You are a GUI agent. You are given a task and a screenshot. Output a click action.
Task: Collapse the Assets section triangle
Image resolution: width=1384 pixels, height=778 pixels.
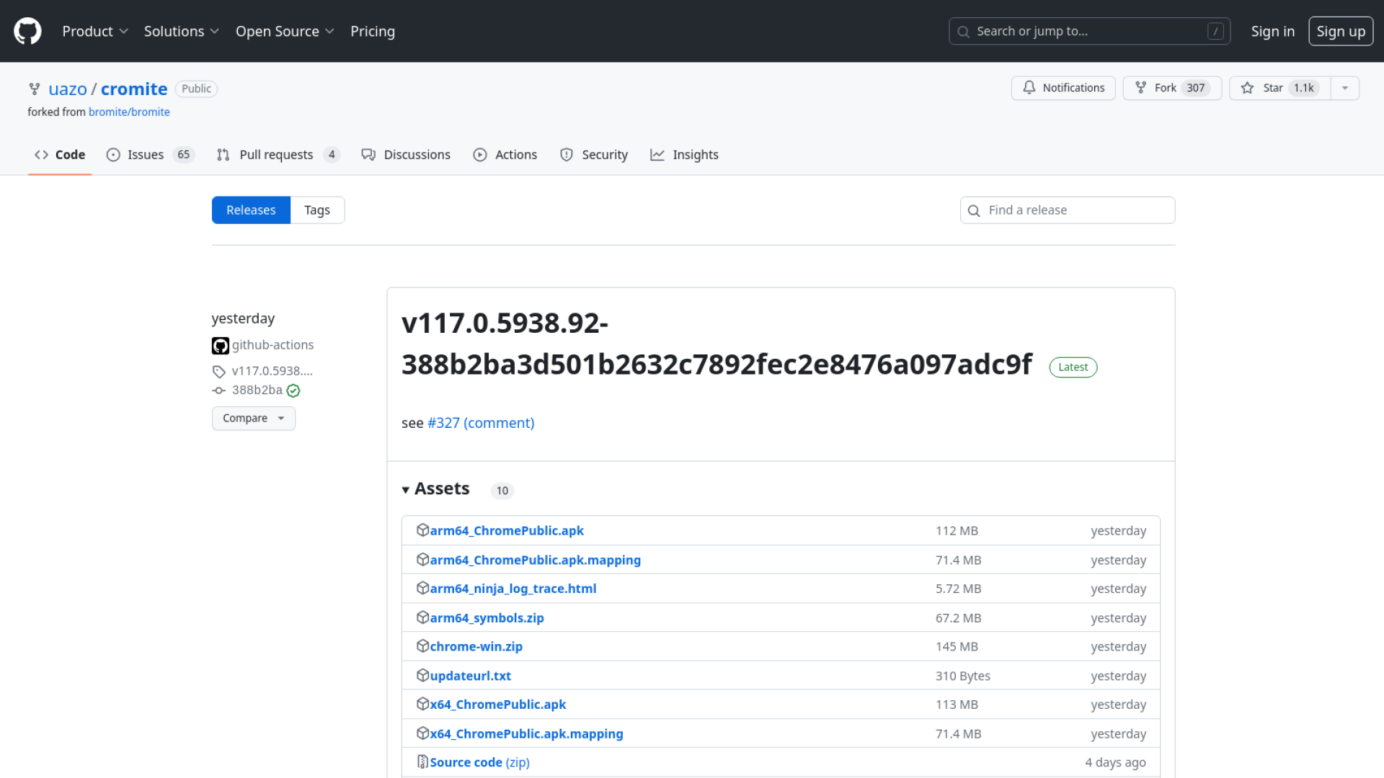click(x=406, y=490)
